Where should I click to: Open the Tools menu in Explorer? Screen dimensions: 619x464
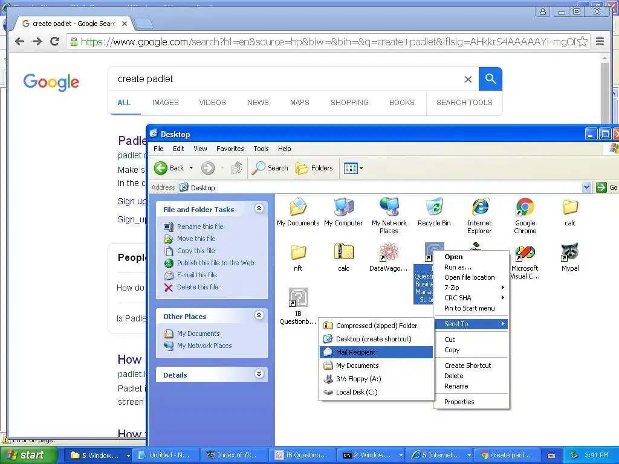tap(261, 149)
